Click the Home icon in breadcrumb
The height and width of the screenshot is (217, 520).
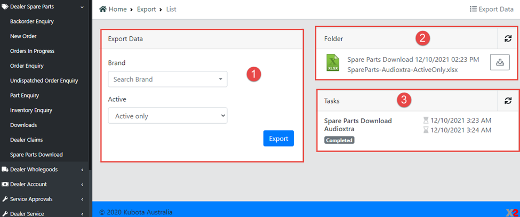point(103,9)
